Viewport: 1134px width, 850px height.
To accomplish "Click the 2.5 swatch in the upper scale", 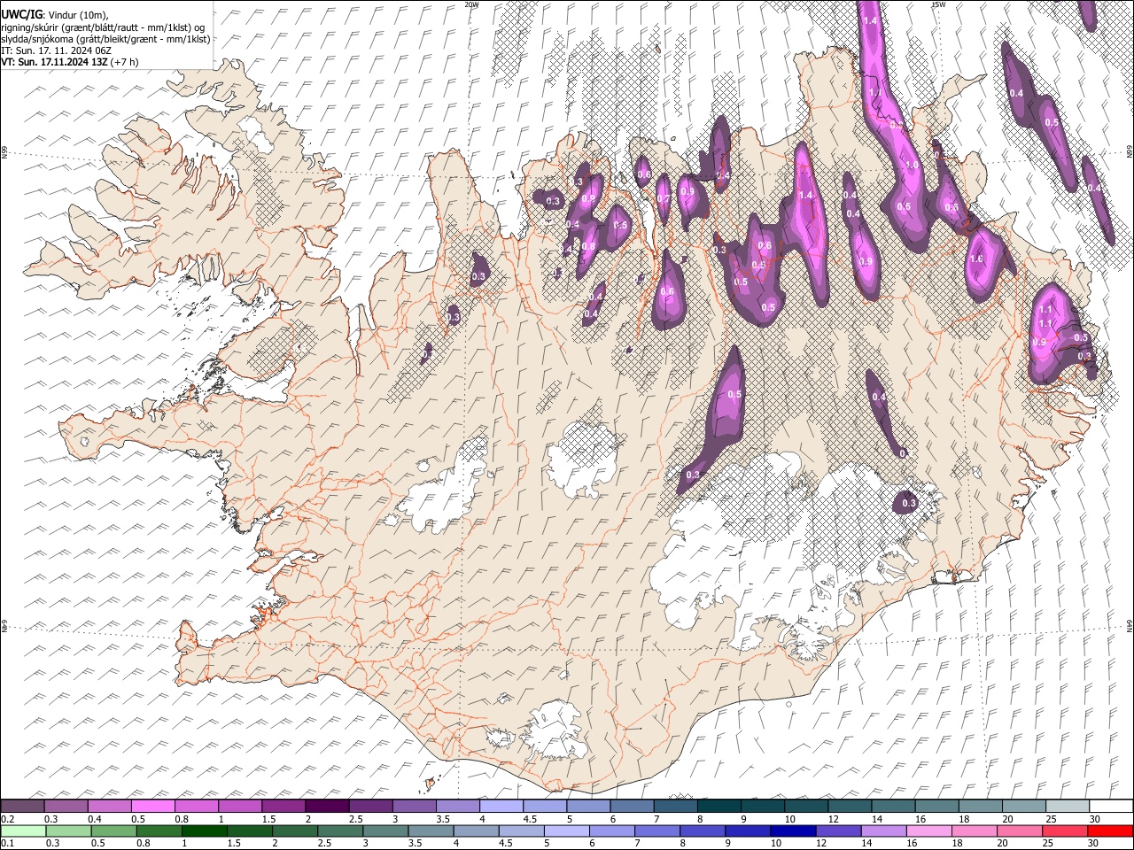I will [x=369, y=807].
